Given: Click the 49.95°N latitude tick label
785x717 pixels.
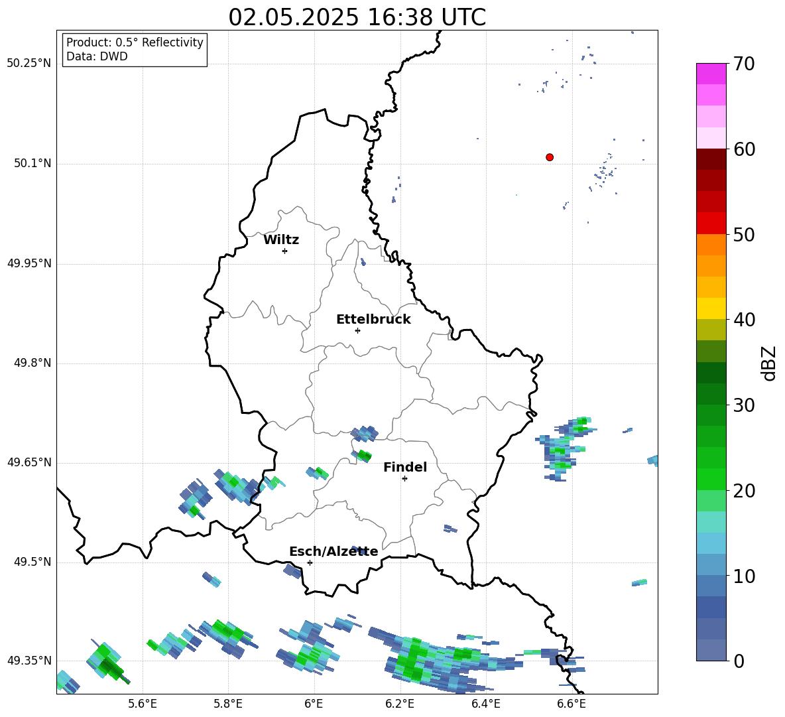Looking at the screenshot, I should click(x=29, y=263).
